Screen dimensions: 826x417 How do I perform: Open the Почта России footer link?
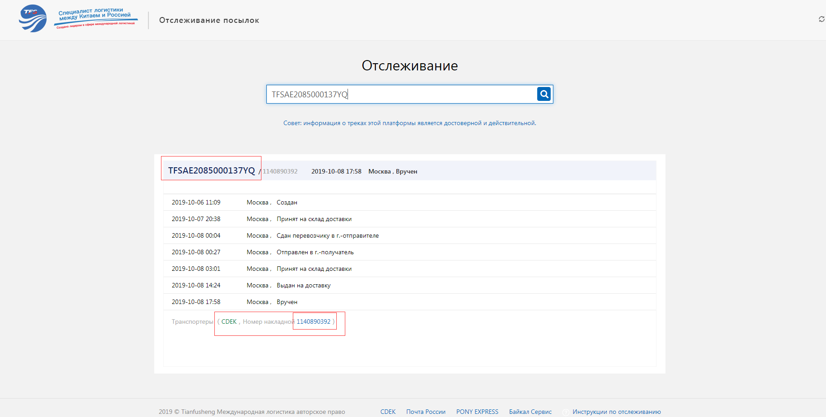(x=426, y=412)
